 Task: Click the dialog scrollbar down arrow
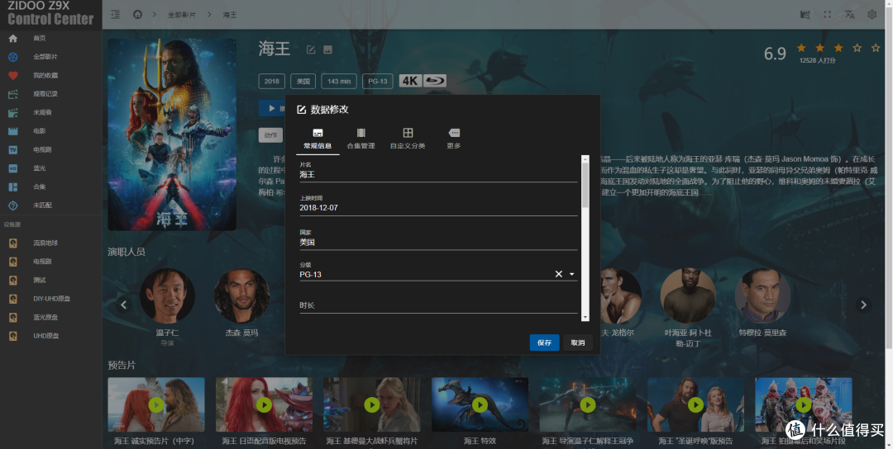point(585,317)
